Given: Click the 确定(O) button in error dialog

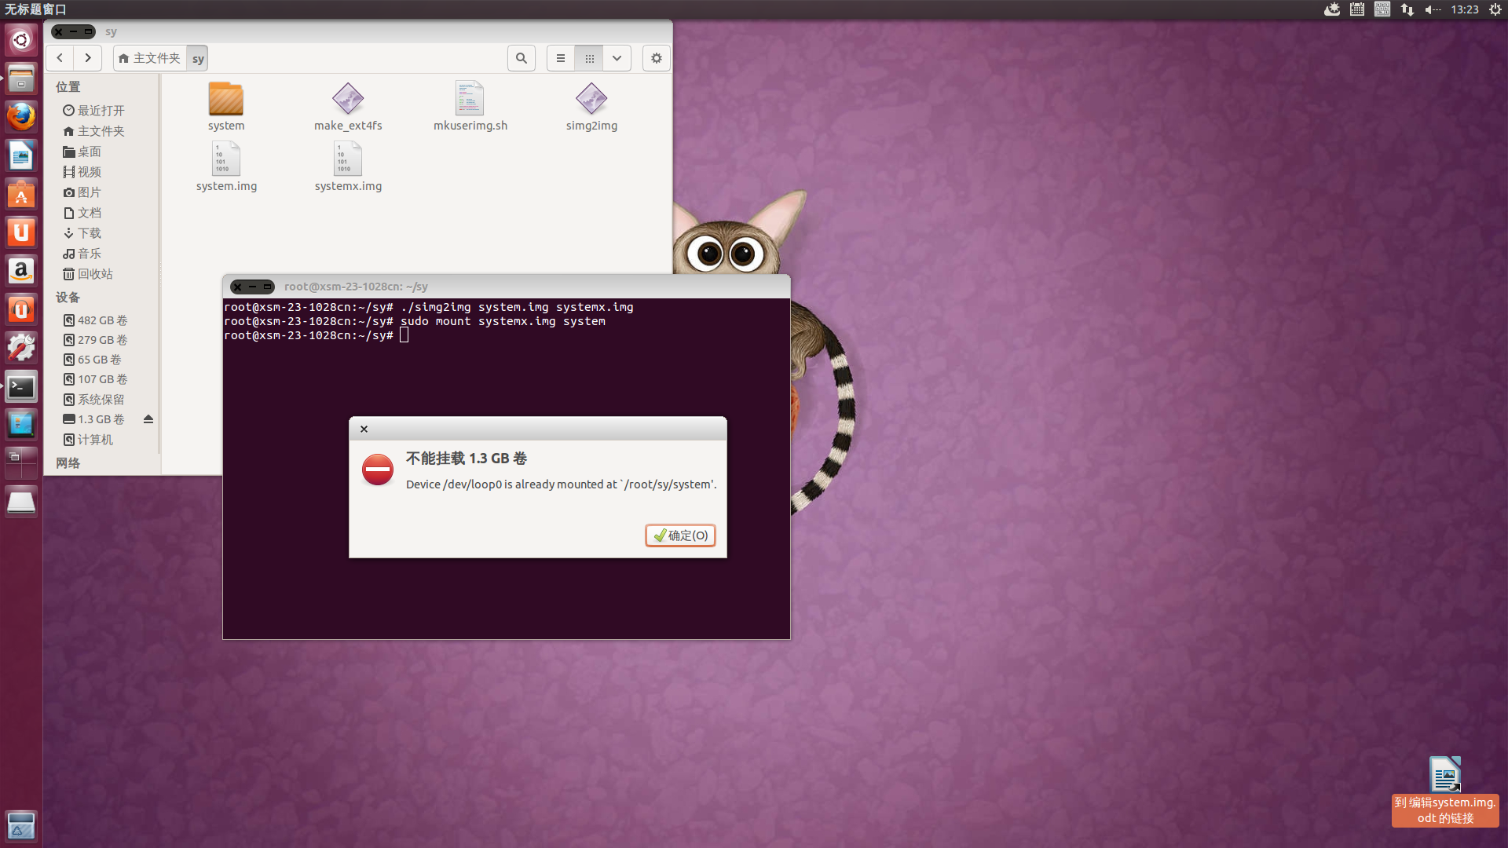Looking at the screenshot, I should 680,535.
